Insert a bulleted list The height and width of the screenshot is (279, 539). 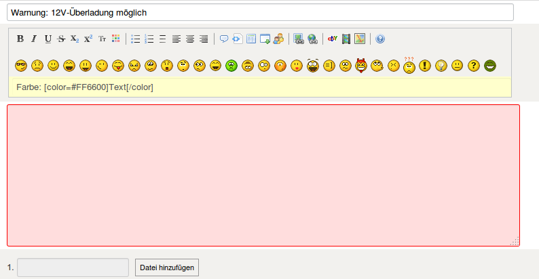tap(136, 39)
